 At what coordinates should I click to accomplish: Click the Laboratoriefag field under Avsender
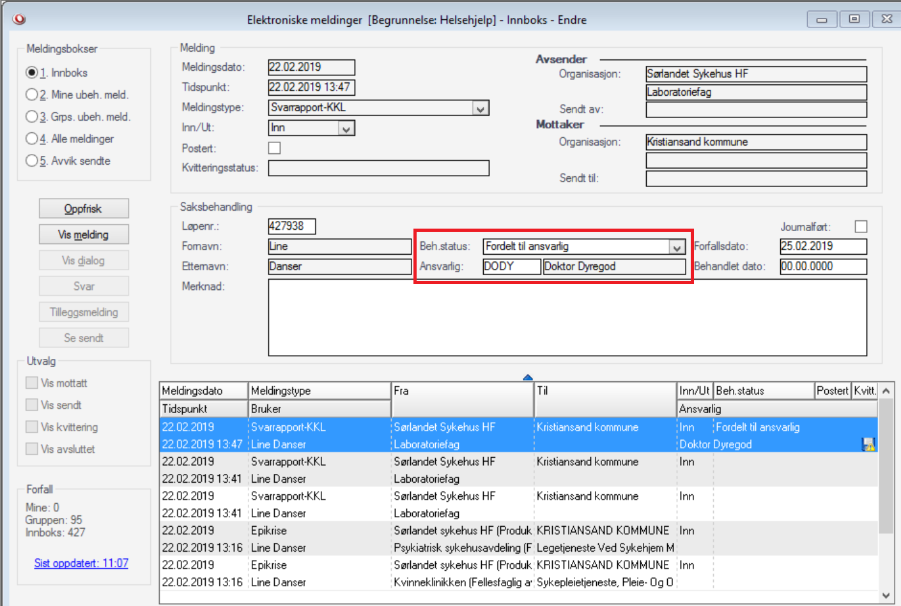point(757,92)
